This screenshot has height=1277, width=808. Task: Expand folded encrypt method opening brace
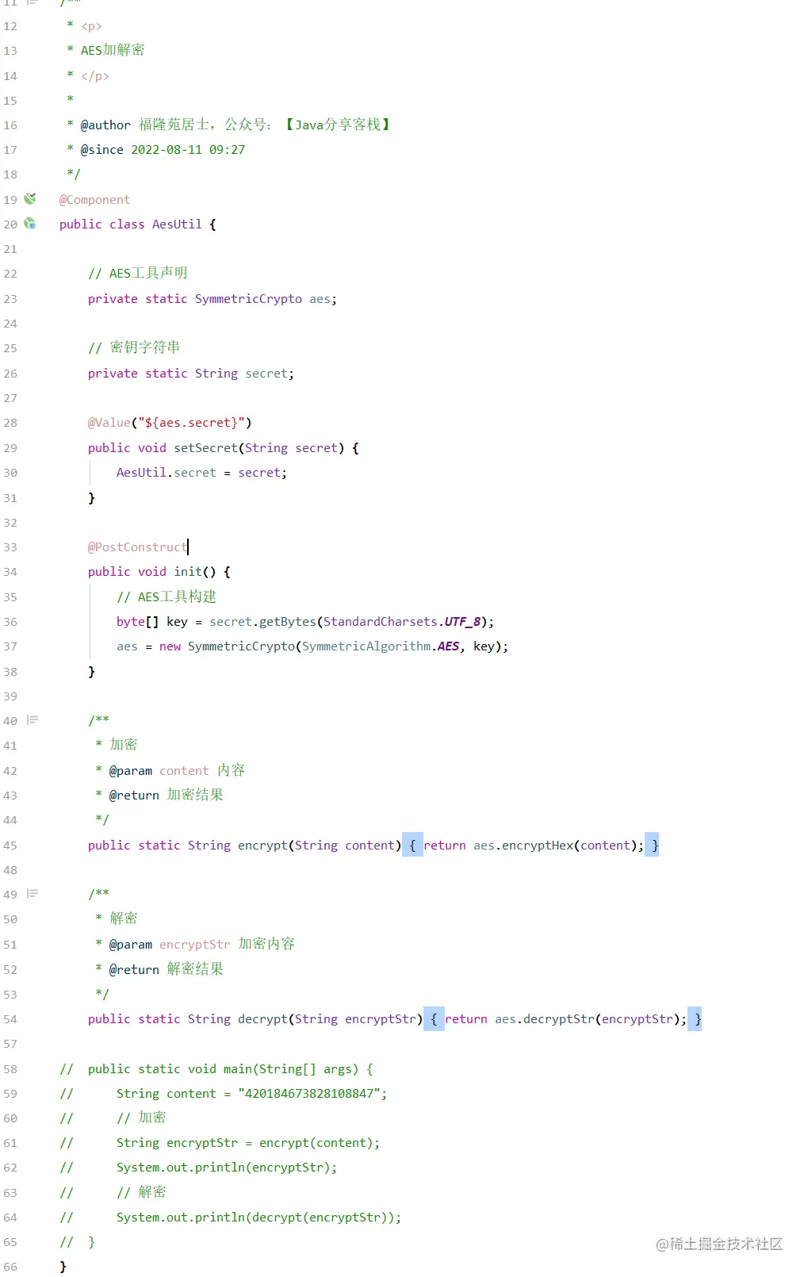(412, 846)
